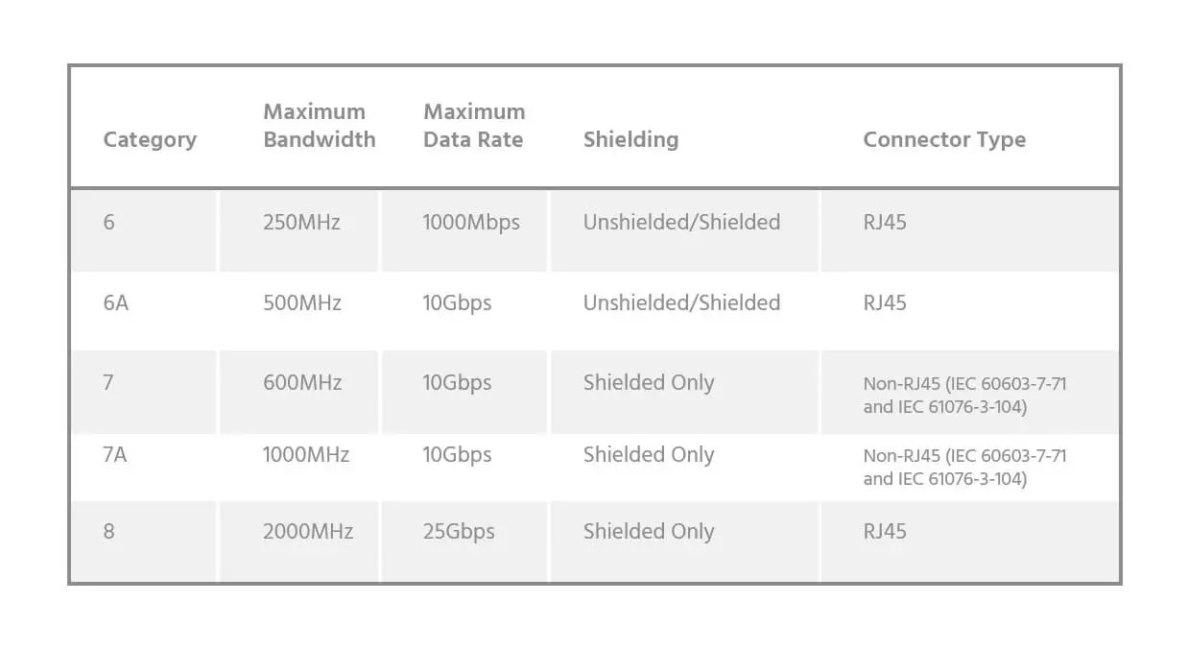The image size is (1188, 650).
Task: Select 10Gbps in the 500MHz row
Action: tap(457, 303)
